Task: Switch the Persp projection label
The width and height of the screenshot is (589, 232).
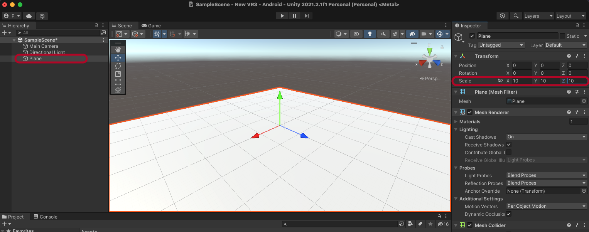Action: (429, 79)
